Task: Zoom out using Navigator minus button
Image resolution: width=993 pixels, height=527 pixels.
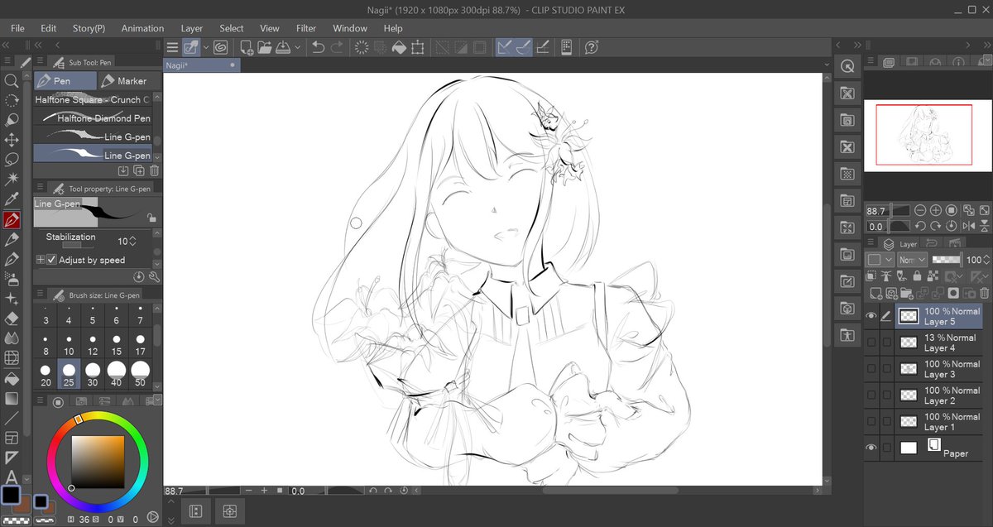Action: click(920, 211)
